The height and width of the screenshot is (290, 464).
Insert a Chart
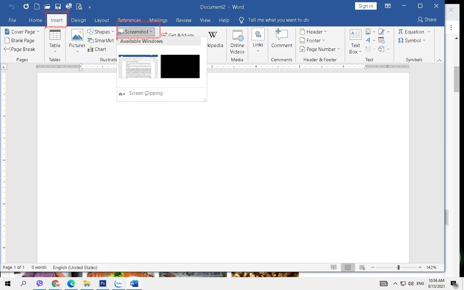coord(97,49)
